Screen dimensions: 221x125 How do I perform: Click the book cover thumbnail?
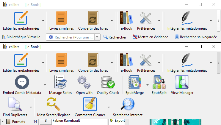(x=175, y=122)
